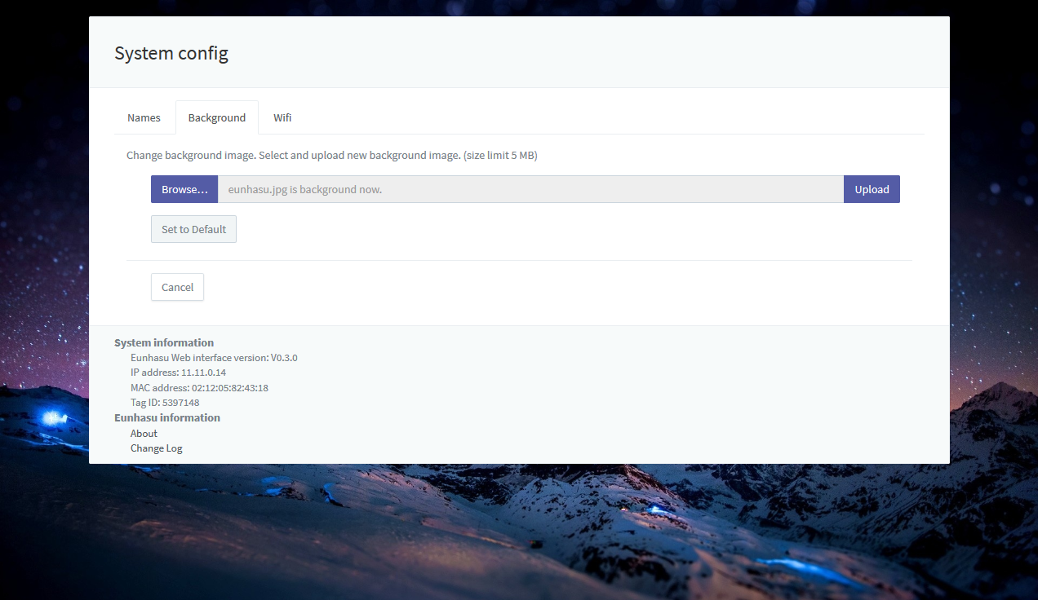Screen dimensions: 1038x600
Task: Click the MAC address line
Action: (199, 388)
